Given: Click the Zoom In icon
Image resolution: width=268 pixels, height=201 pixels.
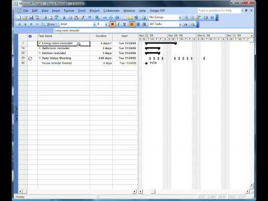Looking at the screenshot, I should pyautogui.click(x=186, y=17).
